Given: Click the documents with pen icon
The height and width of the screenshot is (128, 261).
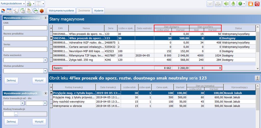Looking at the screenshot, I should (x=16, y=11).
